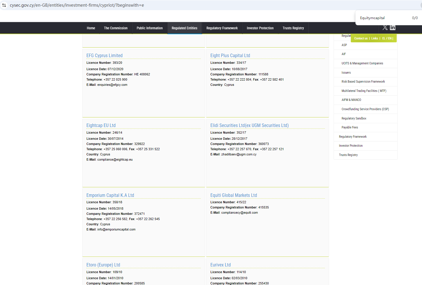The height and width of the screenshot is (285, 422).
Task: Open The Commission menu
Action: click(x=116, y=28)
